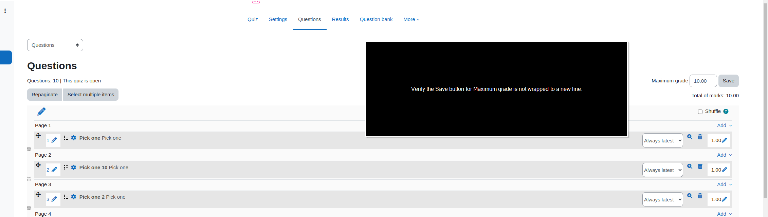Expand the Add menu on Page 2
Viewport: 768px width, 217px height.
coord(724,155)
